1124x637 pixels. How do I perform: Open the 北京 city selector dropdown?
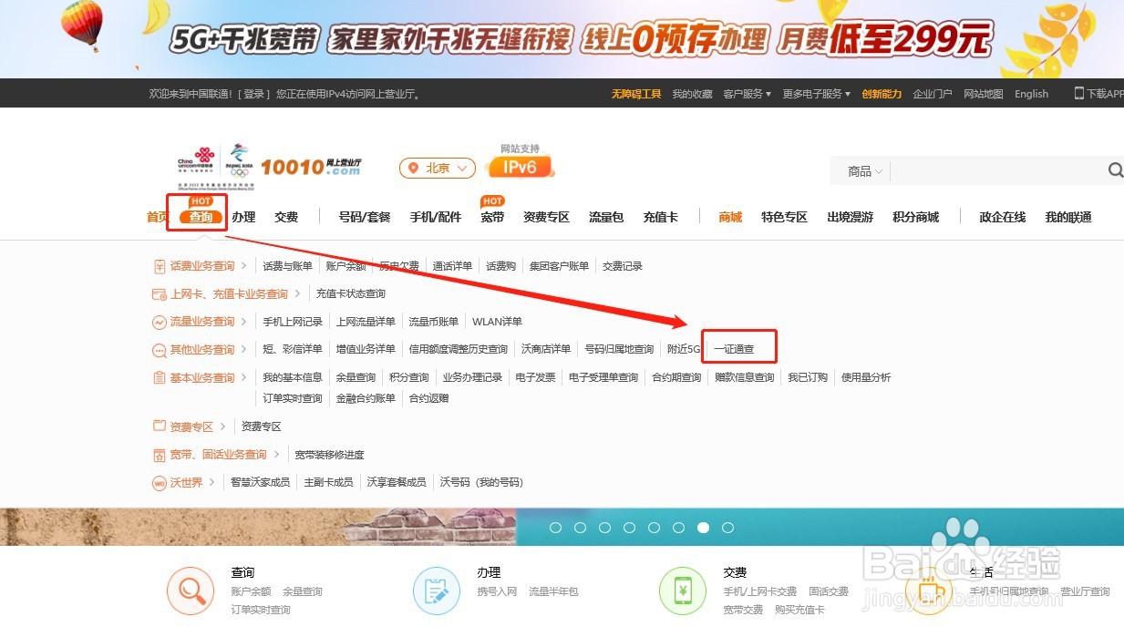438,168
